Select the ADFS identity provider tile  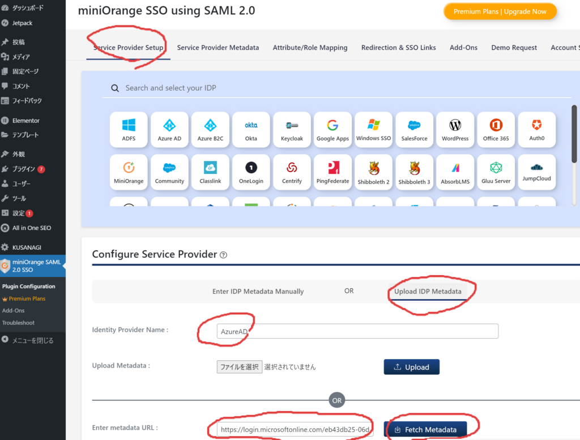point(129,130)
